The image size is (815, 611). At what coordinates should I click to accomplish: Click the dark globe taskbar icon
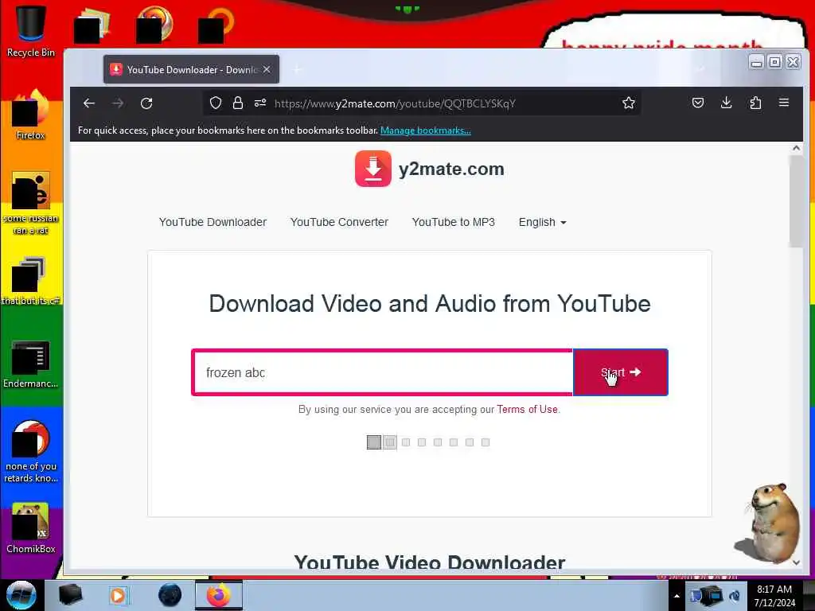tap(170, 595)
